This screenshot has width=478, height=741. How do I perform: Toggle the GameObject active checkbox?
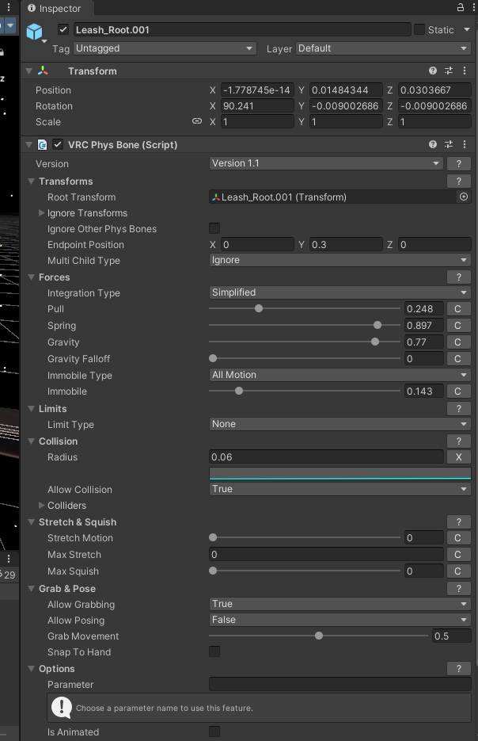click(63, 29)
